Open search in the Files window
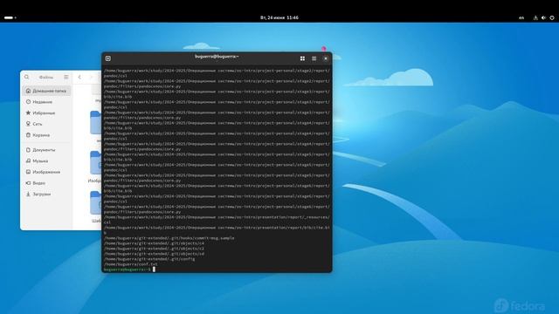The image size is (559, 314). click(x=27, y=77)
